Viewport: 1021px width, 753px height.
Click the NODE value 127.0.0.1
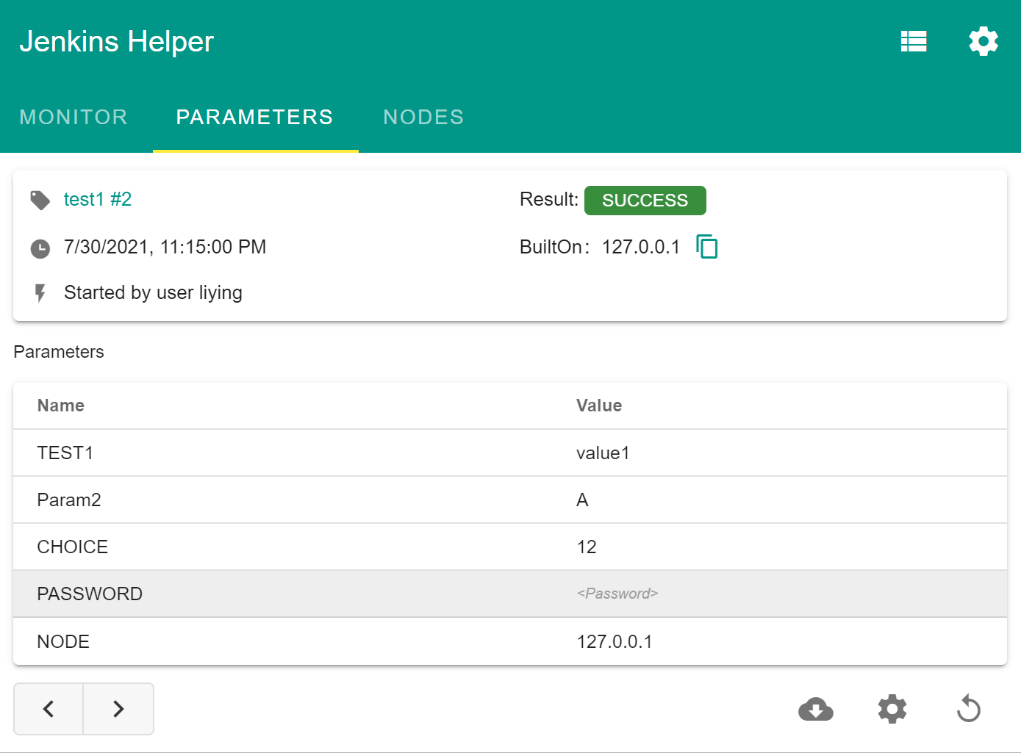tap(615, 641)
